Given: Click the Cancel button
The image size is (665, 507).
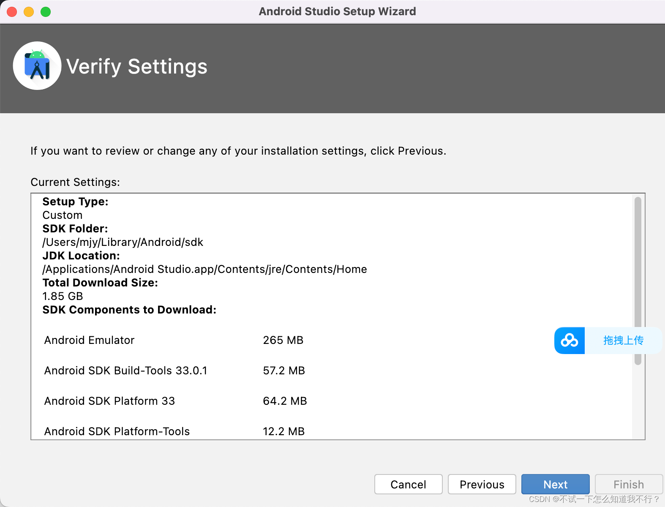Looking at the screenshot, I should [408, 484].
